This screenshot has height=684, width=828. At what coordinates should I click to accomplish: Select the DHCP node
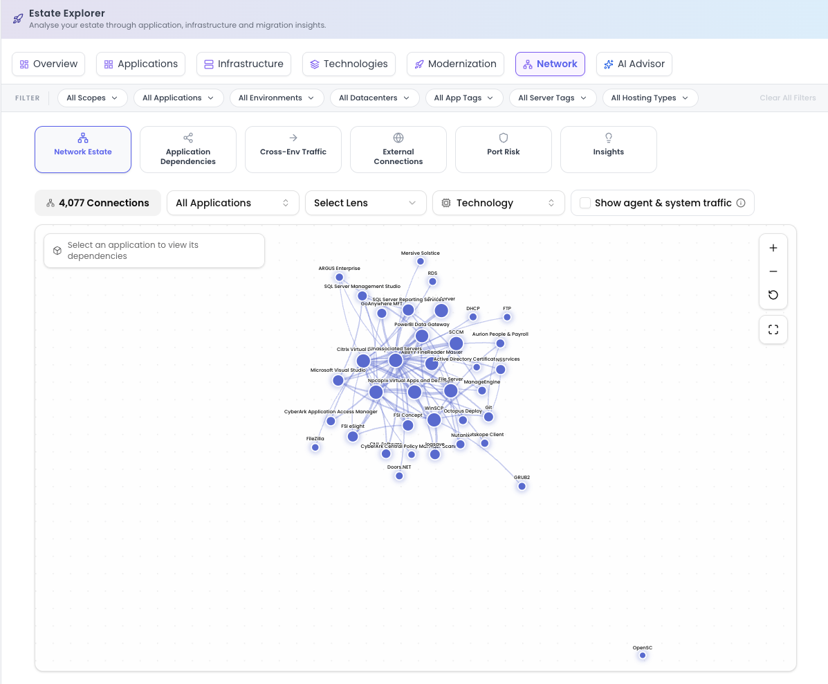(473, 316)
